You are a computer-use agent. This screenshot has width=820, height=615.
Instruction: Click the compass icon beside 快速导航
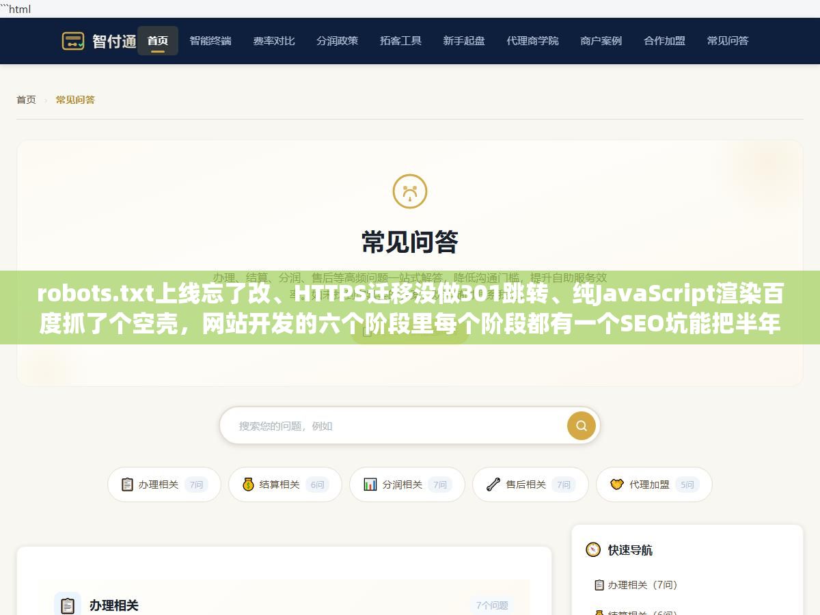[x=593, y=550]
